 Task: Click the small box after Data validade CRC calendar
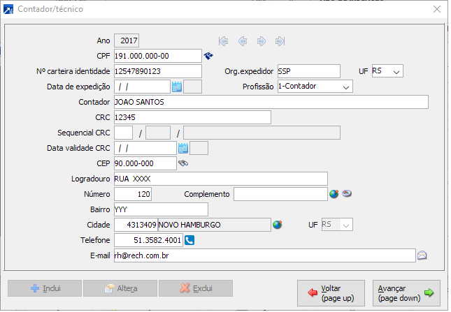coord(199,148)
